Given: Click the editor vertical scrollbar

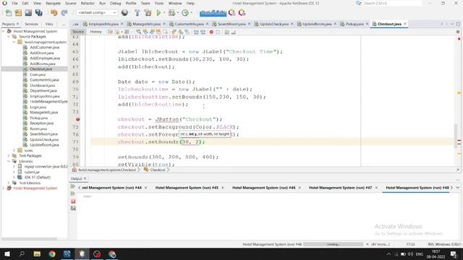Looking at the screenshot, I should pyautogui.click(x=456, y=136).
